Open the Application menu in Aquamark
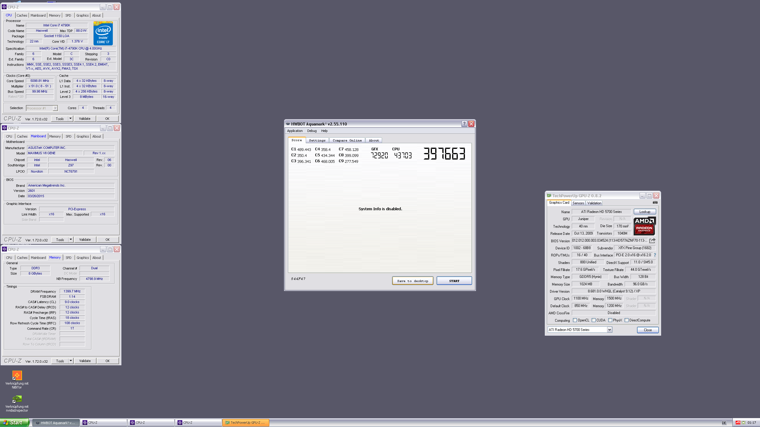Image resolution: width=760 pixels, height=427 pixels. click(295, 131)
